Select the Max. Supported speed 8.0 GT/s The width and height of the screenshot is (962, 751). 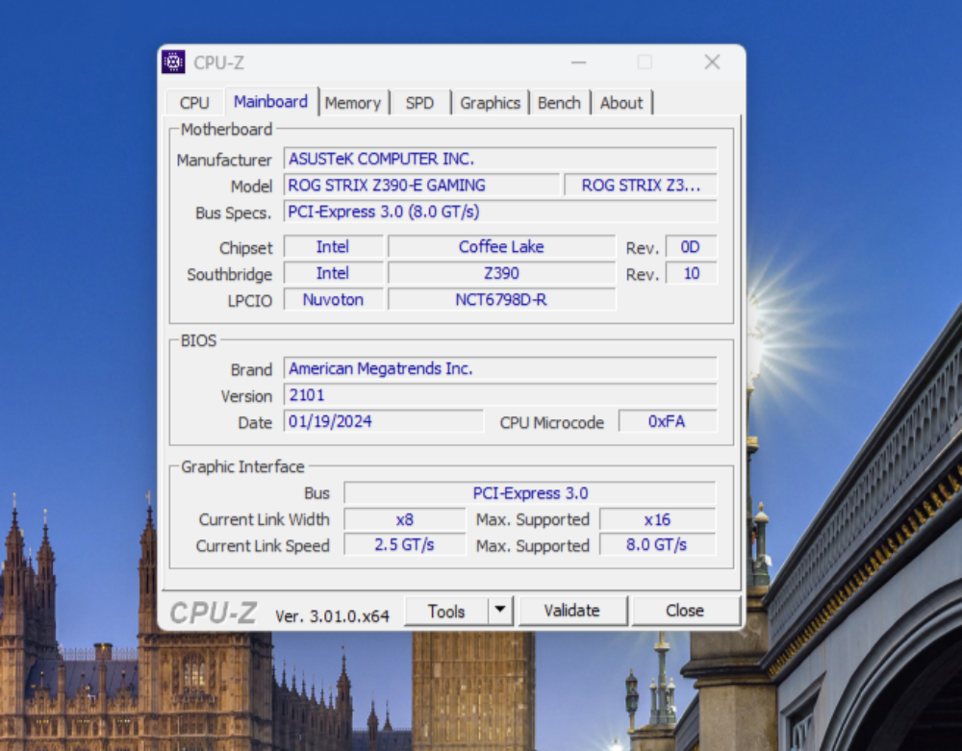(657, 544)
